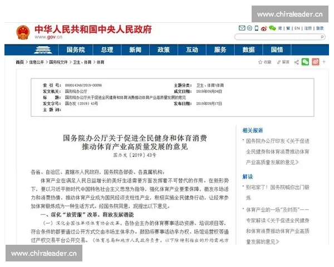334x267 pixels.
Task: Click the Tiananmen gate home icon in navbar
Action: coord(43,50)
